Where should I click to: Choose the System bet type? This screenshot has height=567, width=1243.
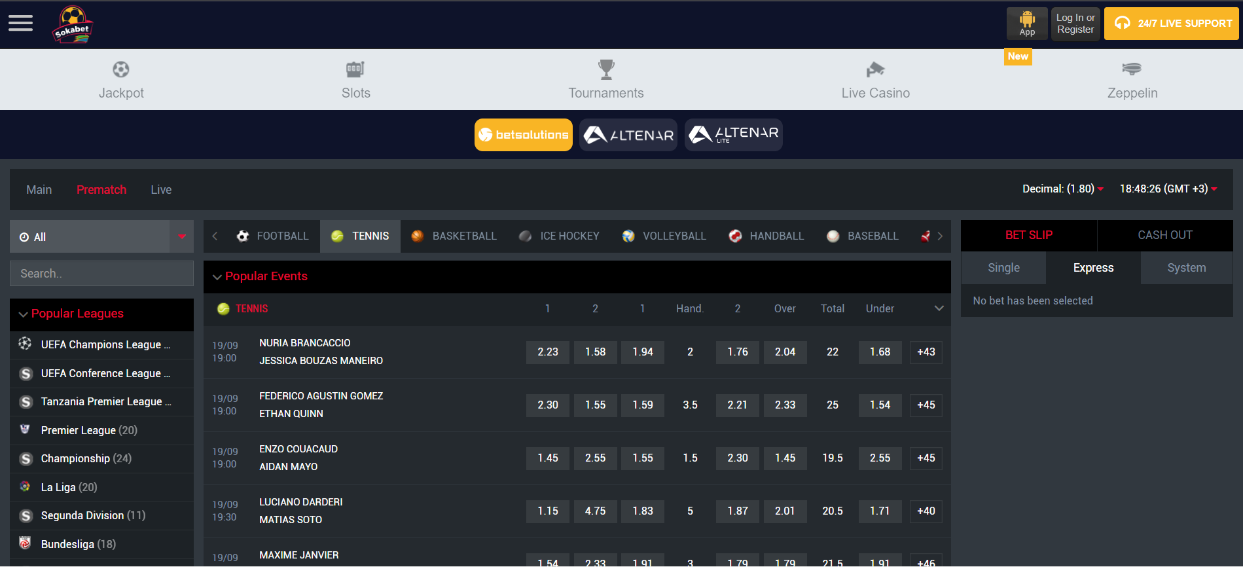pos(1187,268)
